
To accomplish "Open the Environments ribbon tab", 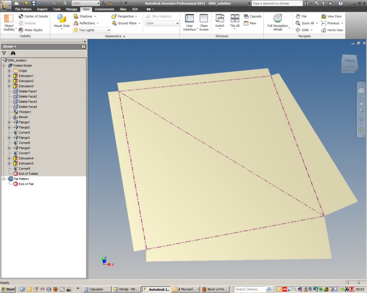I will coord(105,9).
